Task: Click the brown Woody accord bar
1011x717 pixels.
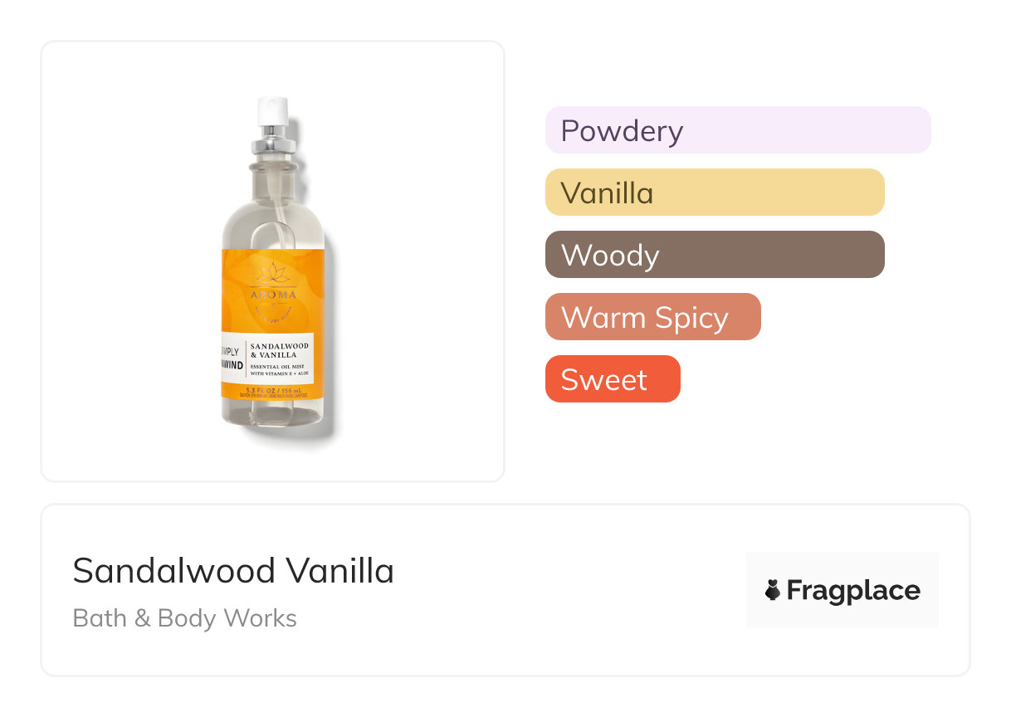Action: (x=714, y=255)
